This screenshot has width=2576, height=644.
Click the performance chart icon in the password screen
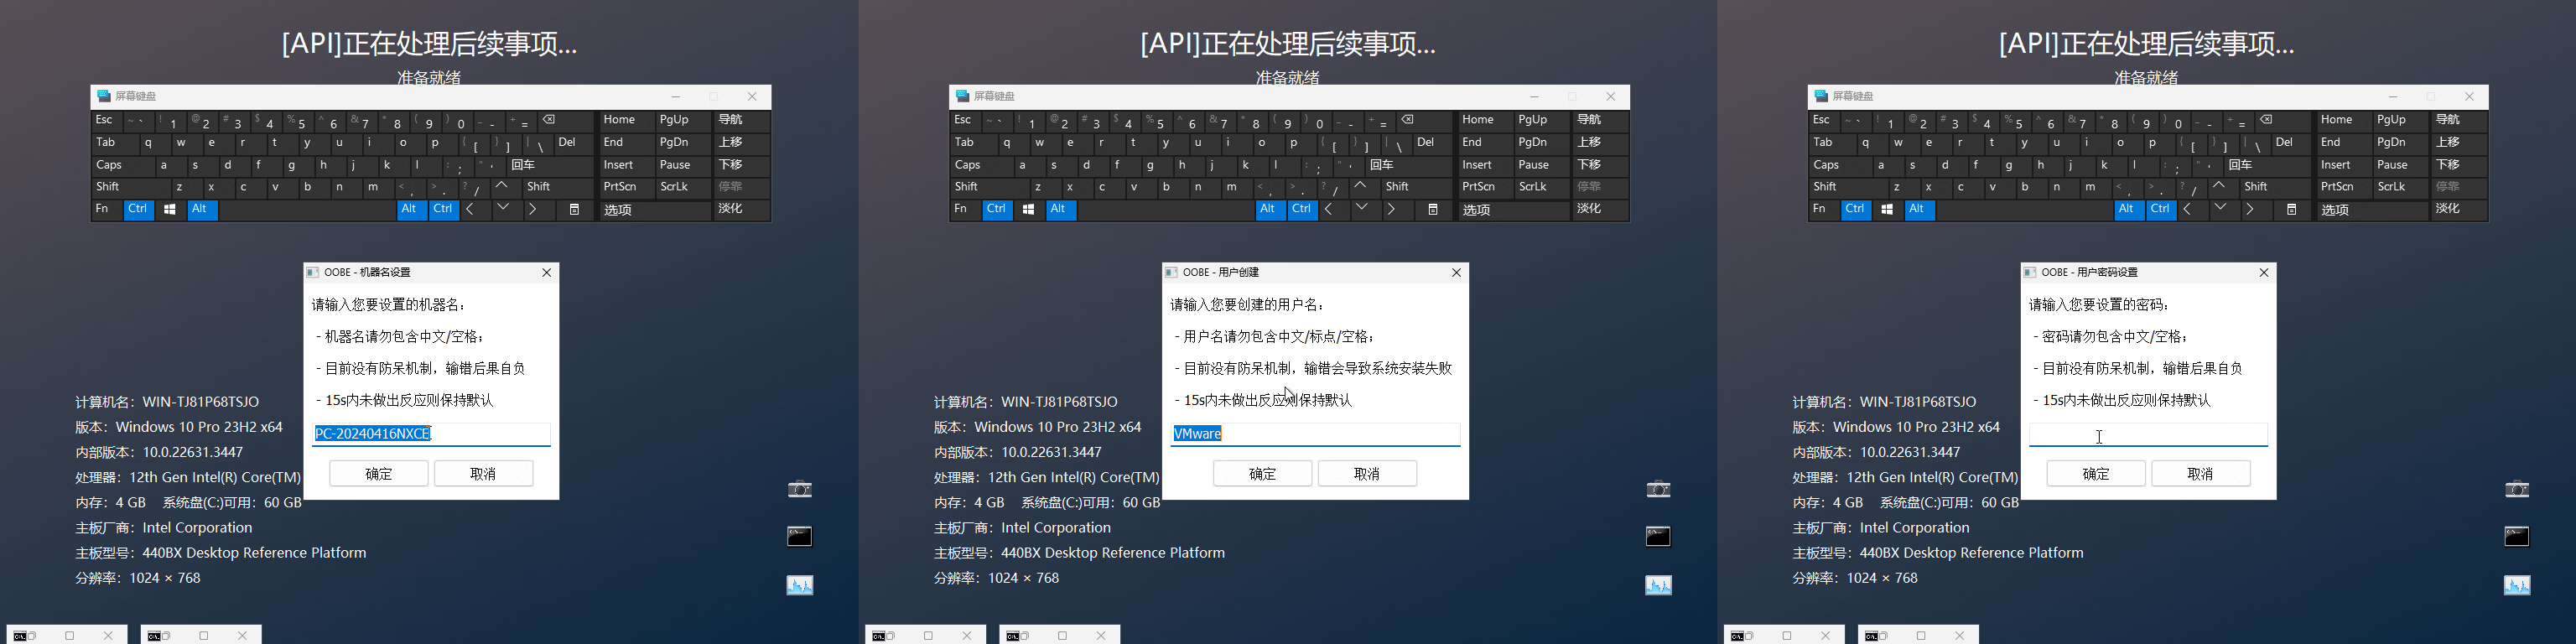[2516, 585]
